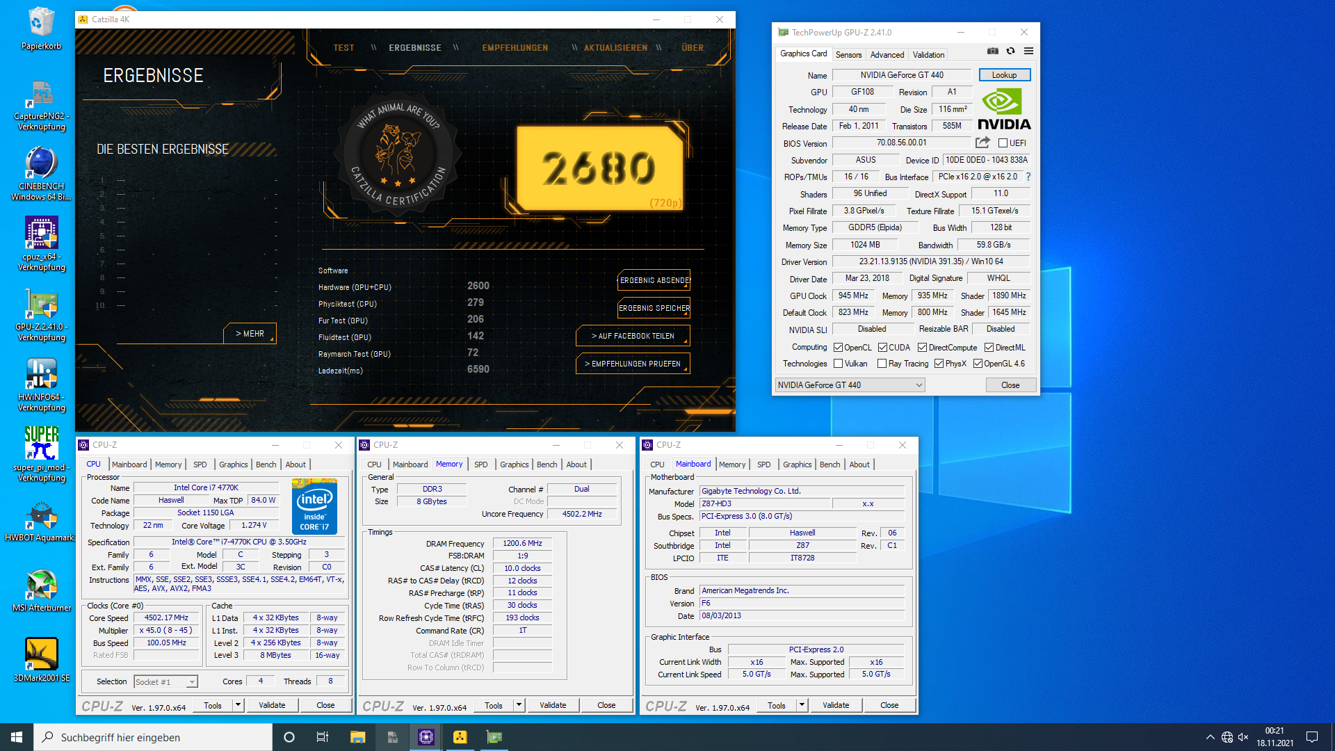
Task: Click ERGEBNIS SPEICHERN button
Action: (x=654, y=308)
